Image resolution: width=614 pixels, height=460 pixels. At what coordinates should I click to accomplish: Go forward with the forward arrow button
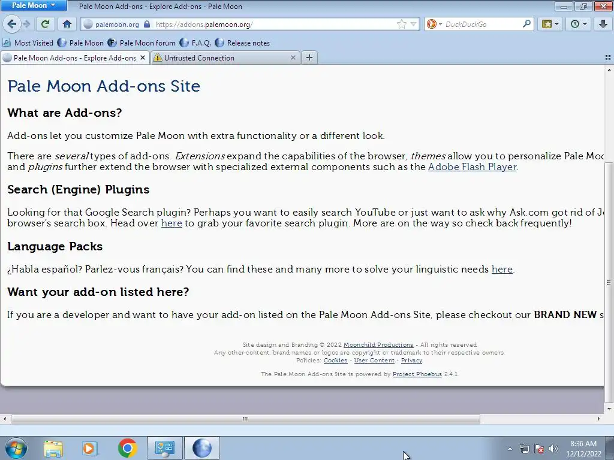coord(26,24)
